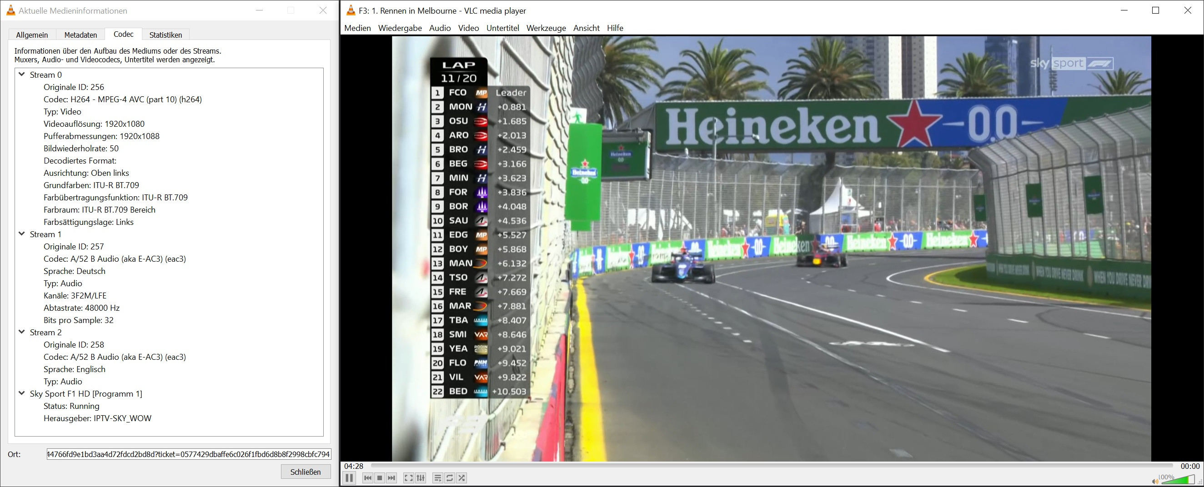Select Originale ID: 257 row
This screenshot has width=1204, height=487.
pos(74,247)
